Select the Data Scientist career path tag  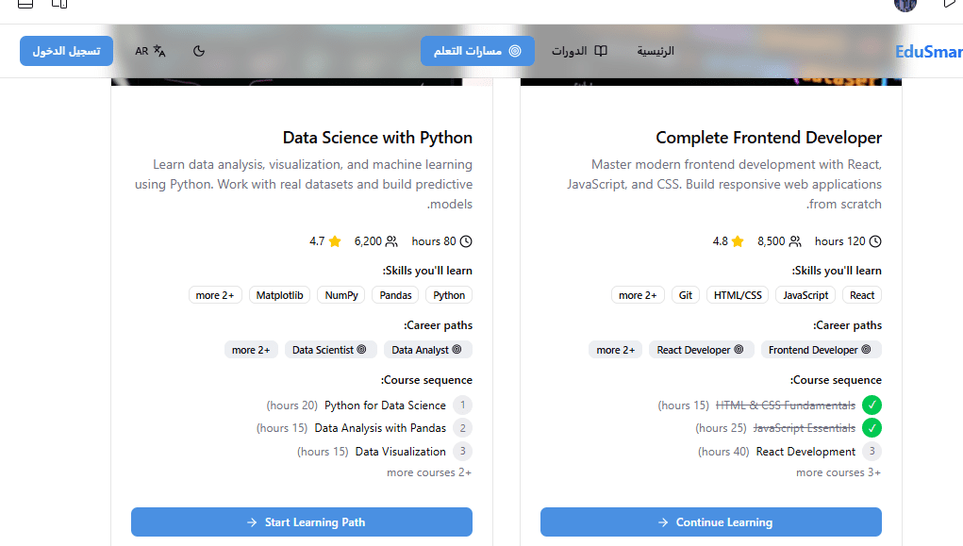[329, 350]
